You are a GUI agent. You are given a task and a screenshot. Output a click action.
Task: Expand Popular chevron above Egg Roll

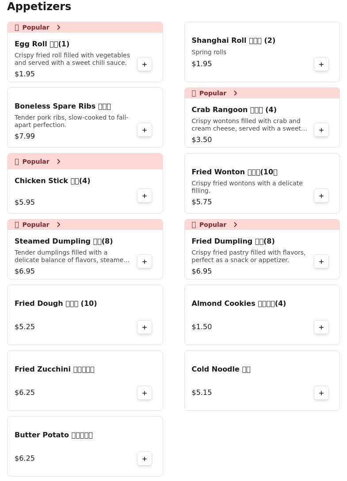(59, 27)
